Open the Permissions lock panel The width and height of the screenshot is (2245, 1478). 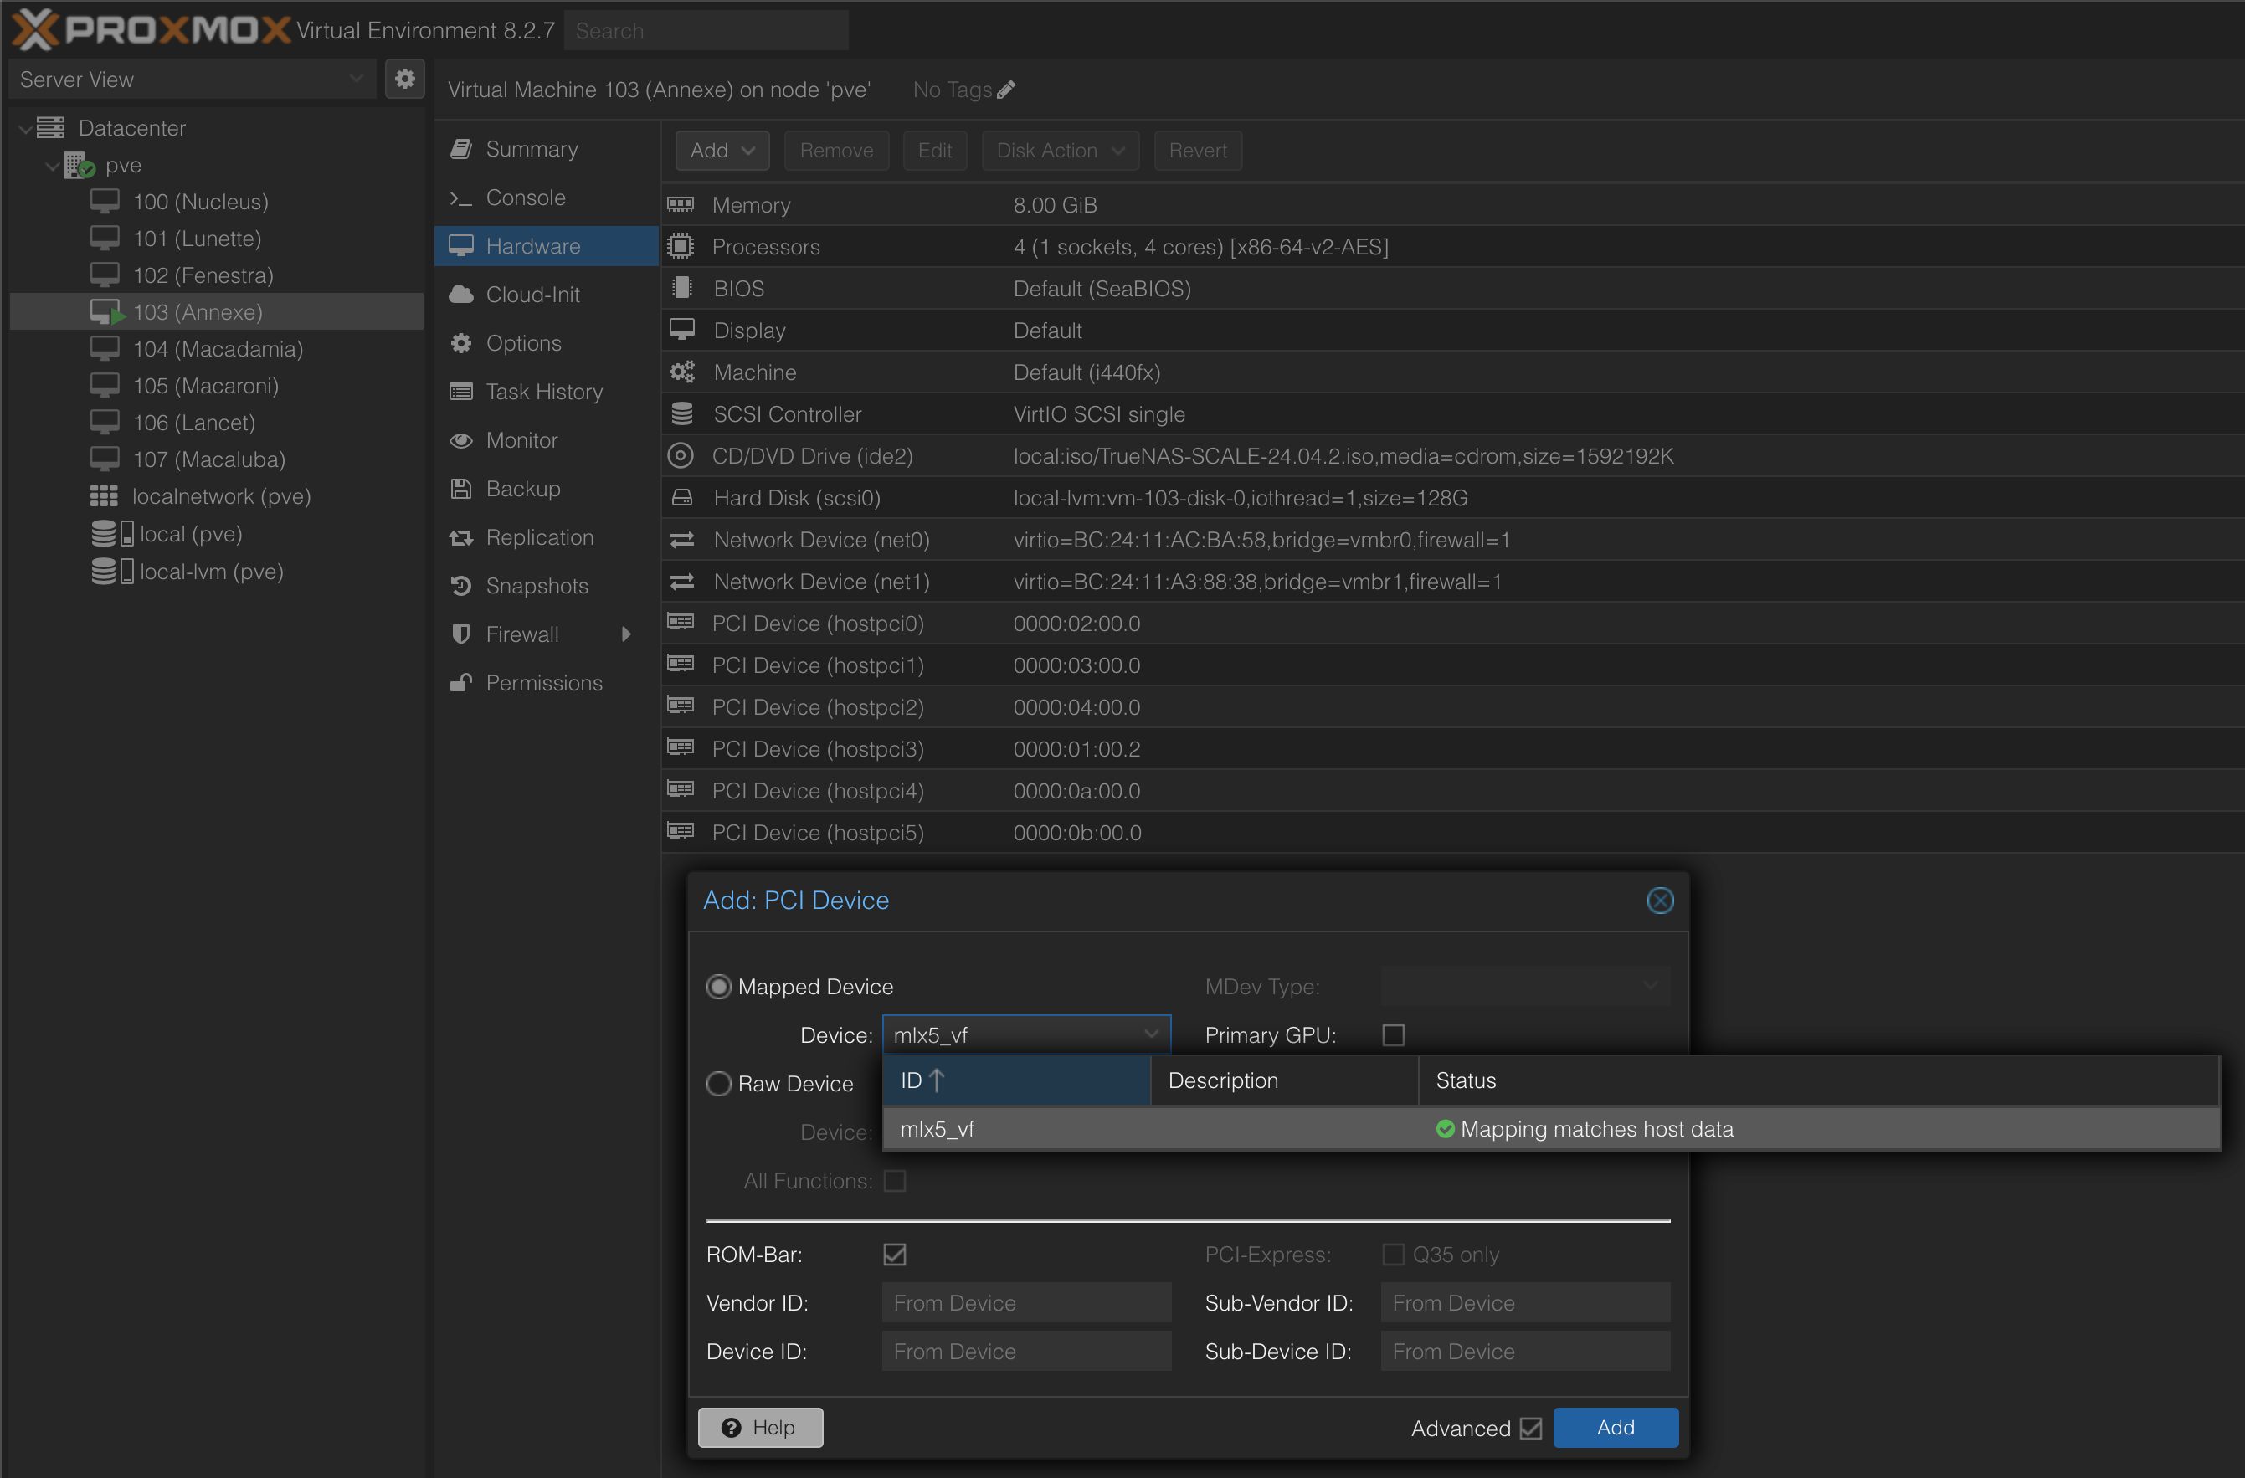click(543, 682)
